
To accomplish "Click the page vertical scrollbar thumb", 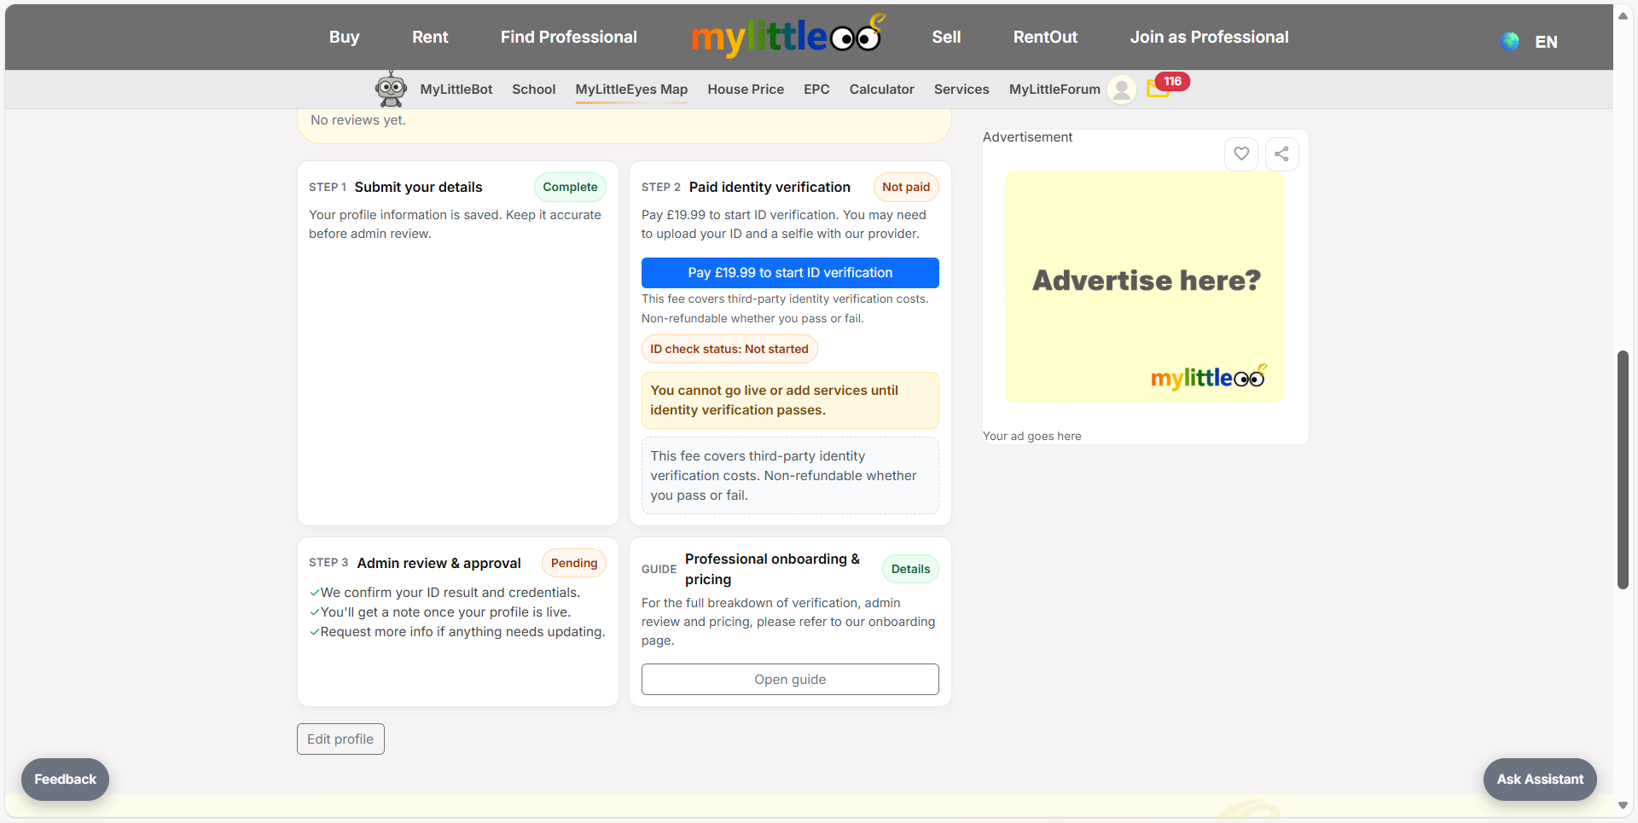I will pyautogui.click(x=1623, y=469).
